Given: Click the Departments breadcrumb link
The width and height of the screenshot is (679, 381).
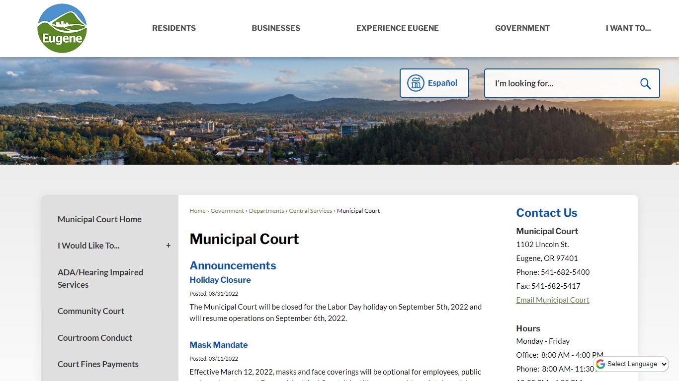Looking at the screenshot, I should point(266,211).
